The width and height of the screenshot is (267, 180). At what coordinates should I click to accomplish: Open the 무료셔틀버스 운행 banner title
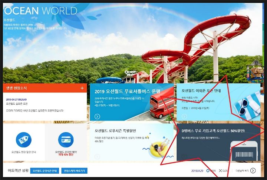(127, 91)
